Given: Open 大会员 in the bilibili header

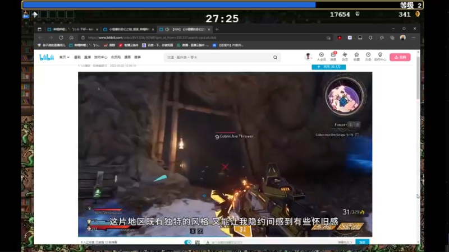Looking at the screenshot, I should pyautogui.click(x=321, y=57).
